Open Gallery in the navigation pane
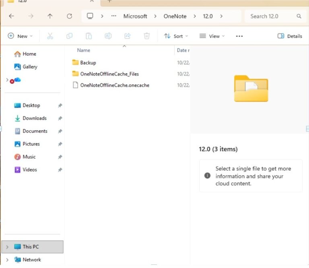This screenshot has width=309, height=268. point(26,67)
